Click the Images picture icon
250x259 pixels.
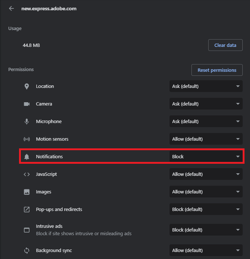coord(27,192)
